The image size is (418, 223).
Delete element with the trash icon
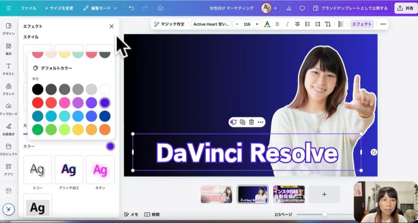point(251,122)
